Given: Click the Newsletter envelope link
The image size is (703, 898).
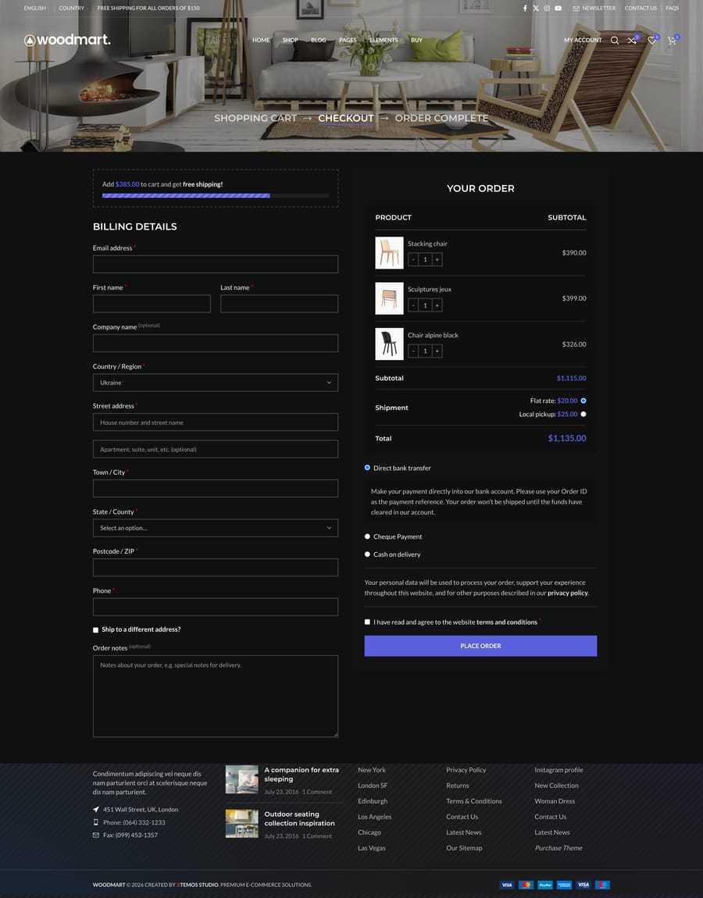Looking at the screenshot, I should click(594, 8).
